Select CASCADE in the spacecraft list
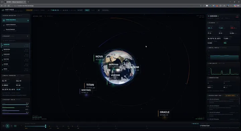Screen dimensions: 241x131 (15, 55)
